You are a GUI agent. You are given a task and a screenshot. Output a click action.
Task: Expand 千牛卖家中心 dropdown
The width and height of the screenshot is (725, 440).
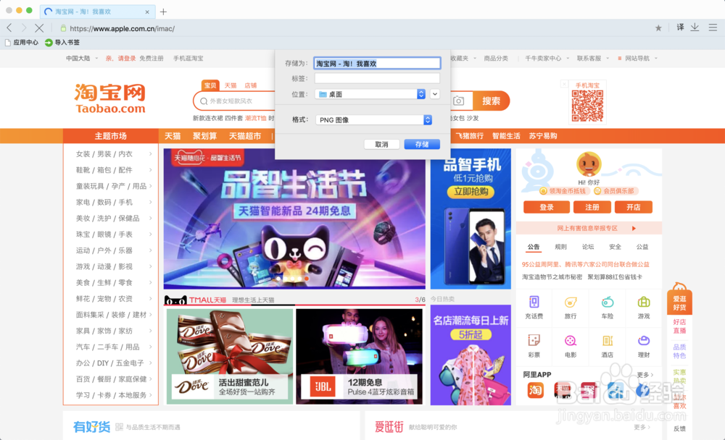pyautogui.click(x=547, y=59)
